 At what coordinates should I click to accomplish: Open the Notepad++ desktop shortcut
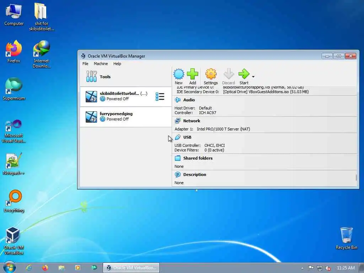point(14,164)
